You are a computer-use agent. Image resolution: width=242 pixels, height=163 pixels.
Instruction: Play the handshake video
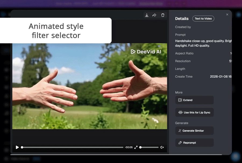(x=17, y=147)
